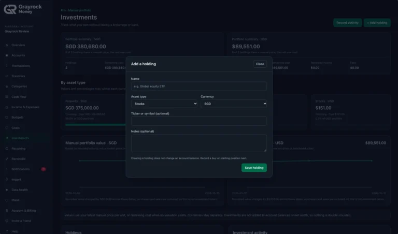The width and height of the screenshot is (398, 234).
Task: Click the Holdings section heading
Action: tap(74, 232)
